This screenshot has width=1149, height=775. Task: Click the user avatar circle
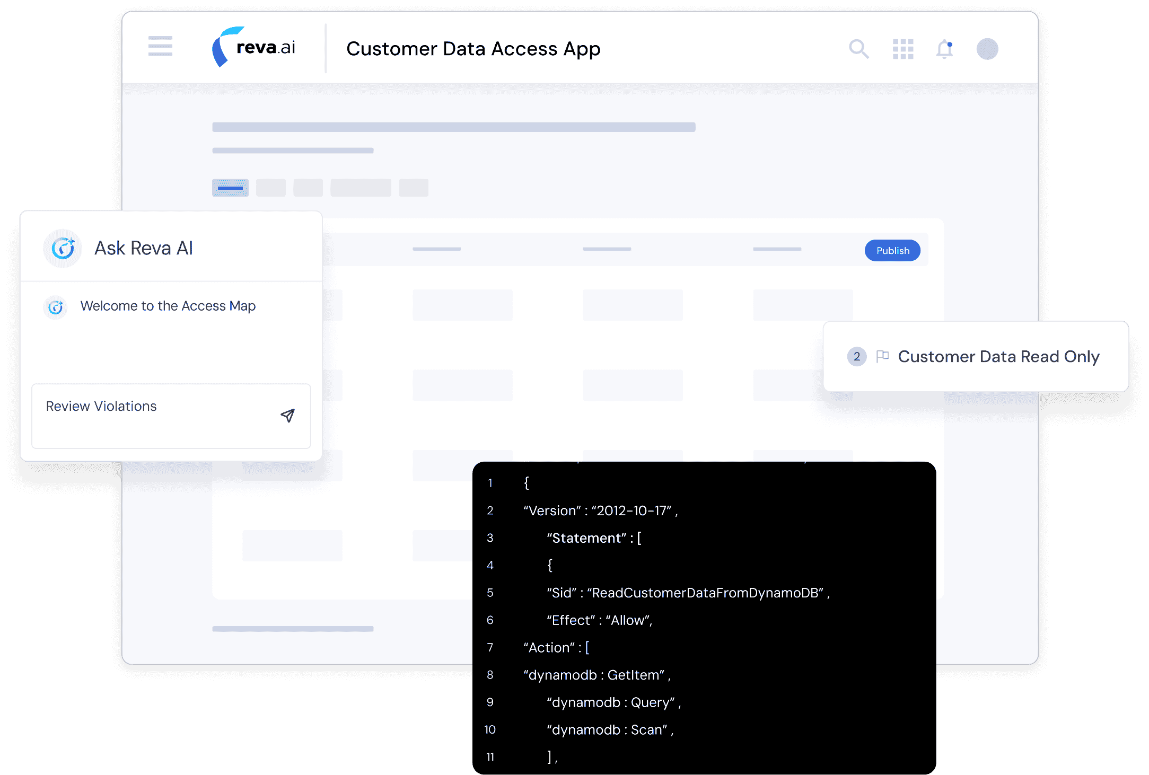(987, 49)
